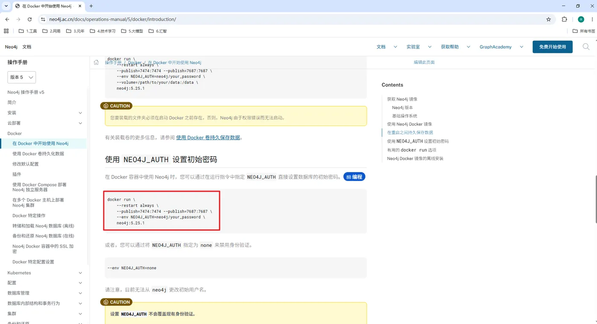This screenshot has width=597, height=324.
Task: Open the Chrome three-dot menu
Action: tap(592, 19)
